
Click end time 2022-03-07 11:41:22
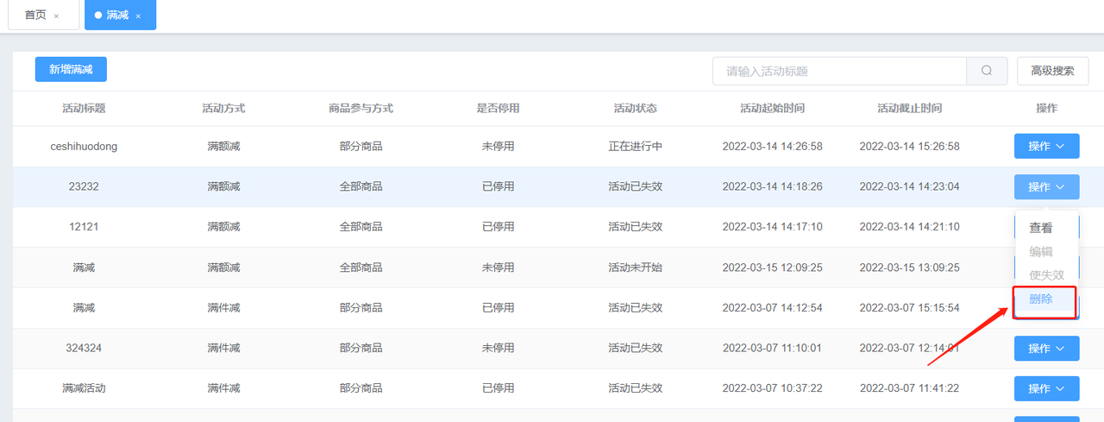click(x=909, y=388)
